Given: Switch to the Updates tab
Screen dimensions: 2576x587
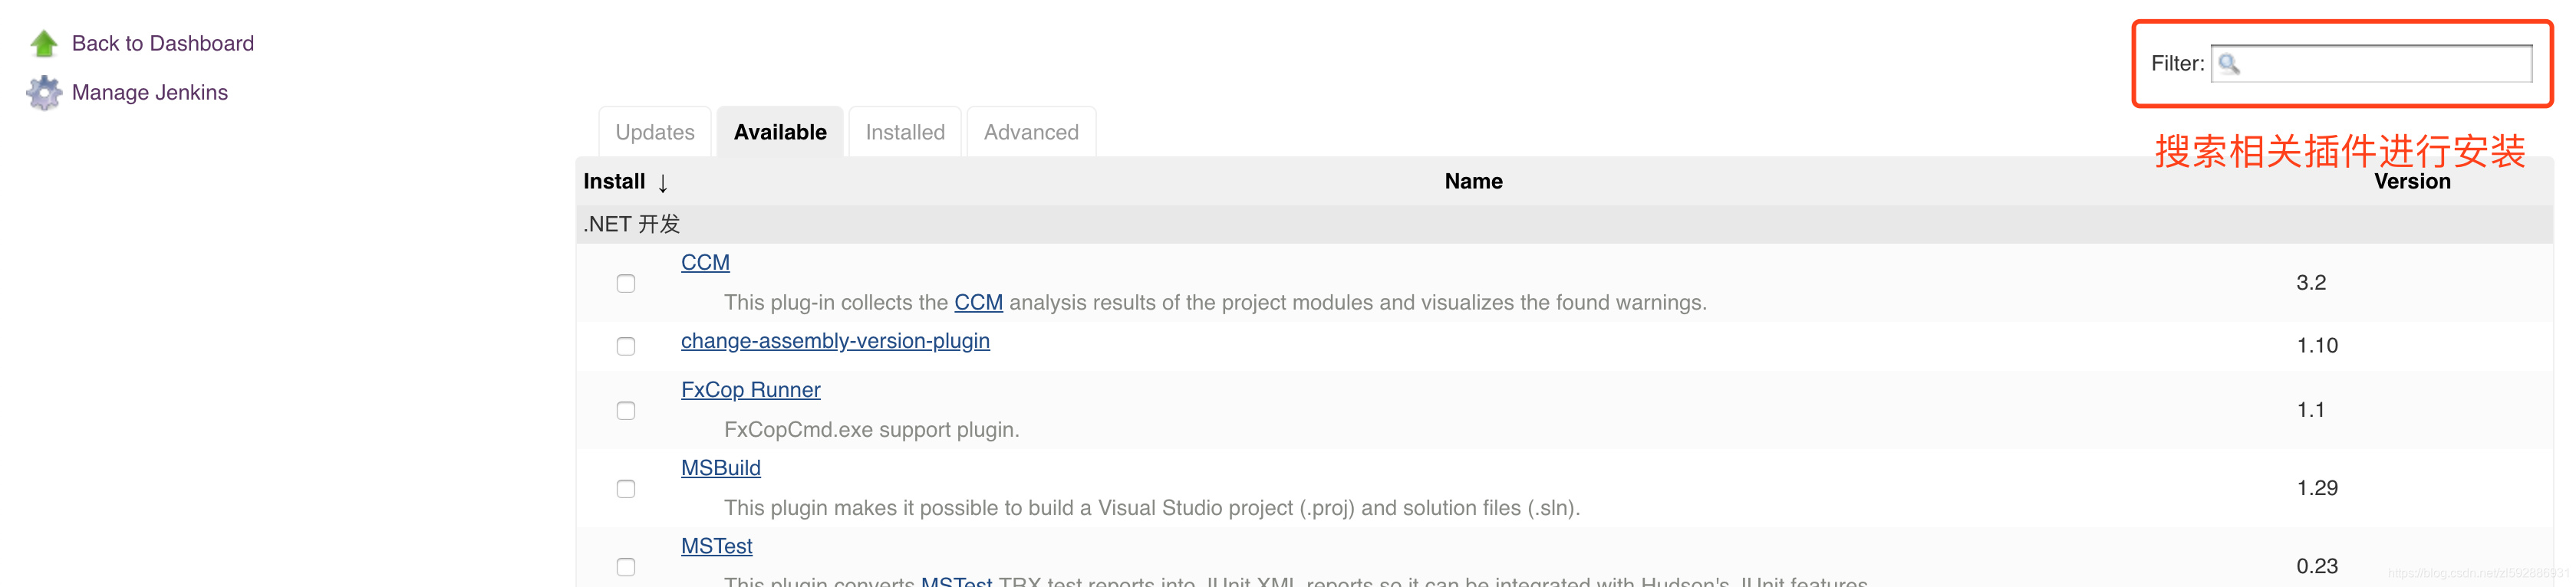Looking at the screenshot, I should (x=655, y=132).
